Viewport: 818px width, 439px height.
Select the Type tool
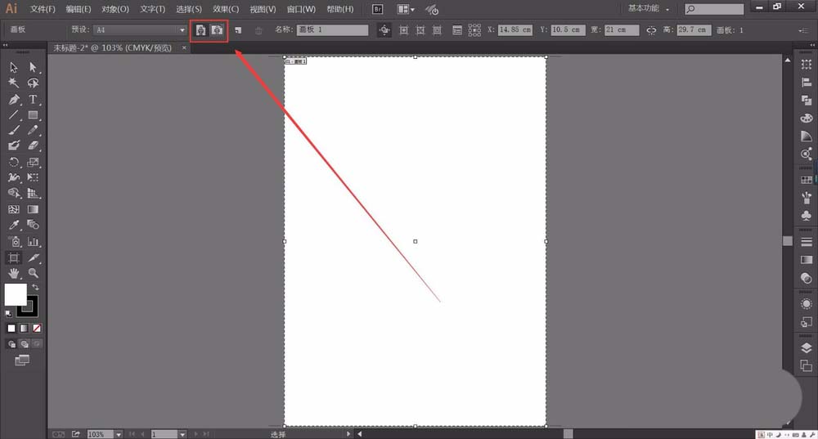pyautogui.click(x=34, y=99)
